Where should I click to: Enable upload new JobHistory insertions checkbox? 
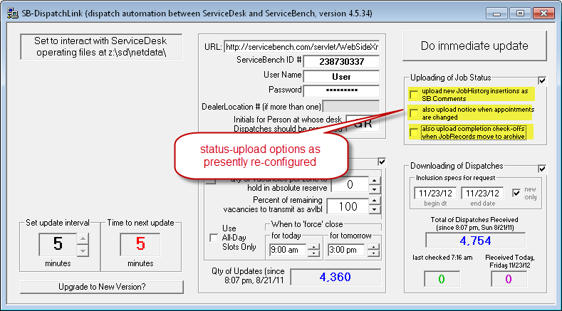tap(413, 94)
